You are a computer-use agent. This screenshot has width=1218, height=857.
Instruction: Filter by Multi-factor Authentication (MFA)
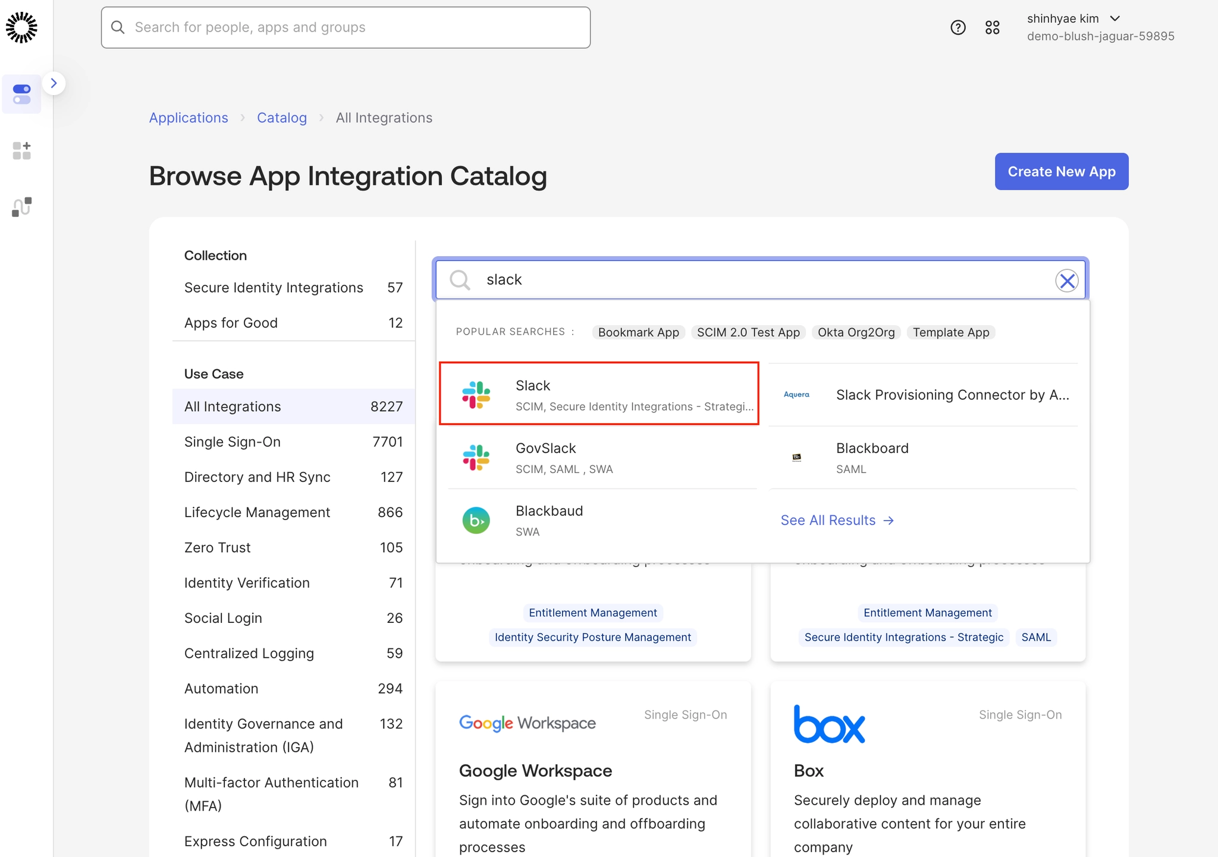[x=293, y=794]
